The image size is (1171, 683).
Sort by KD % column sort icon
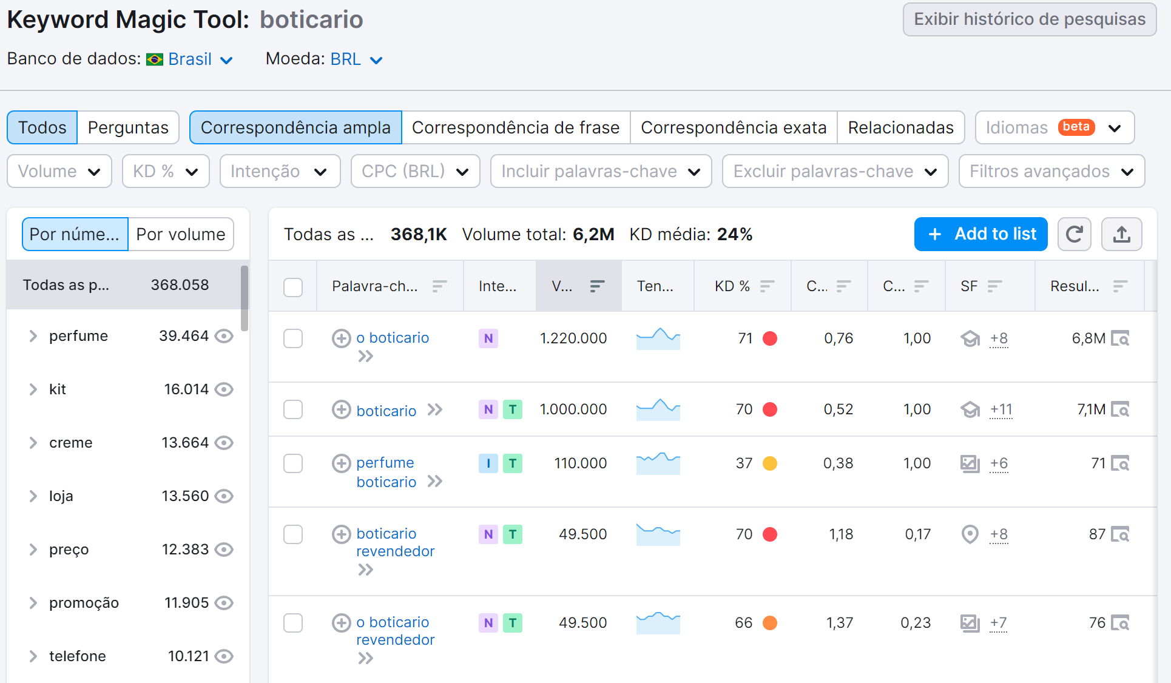[x=768, y=286]
